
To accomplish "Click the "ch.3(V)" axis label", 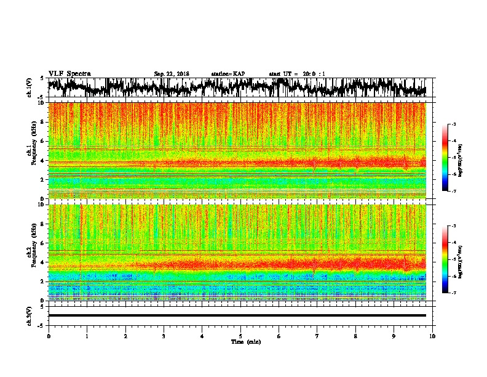I will point(30,317).
